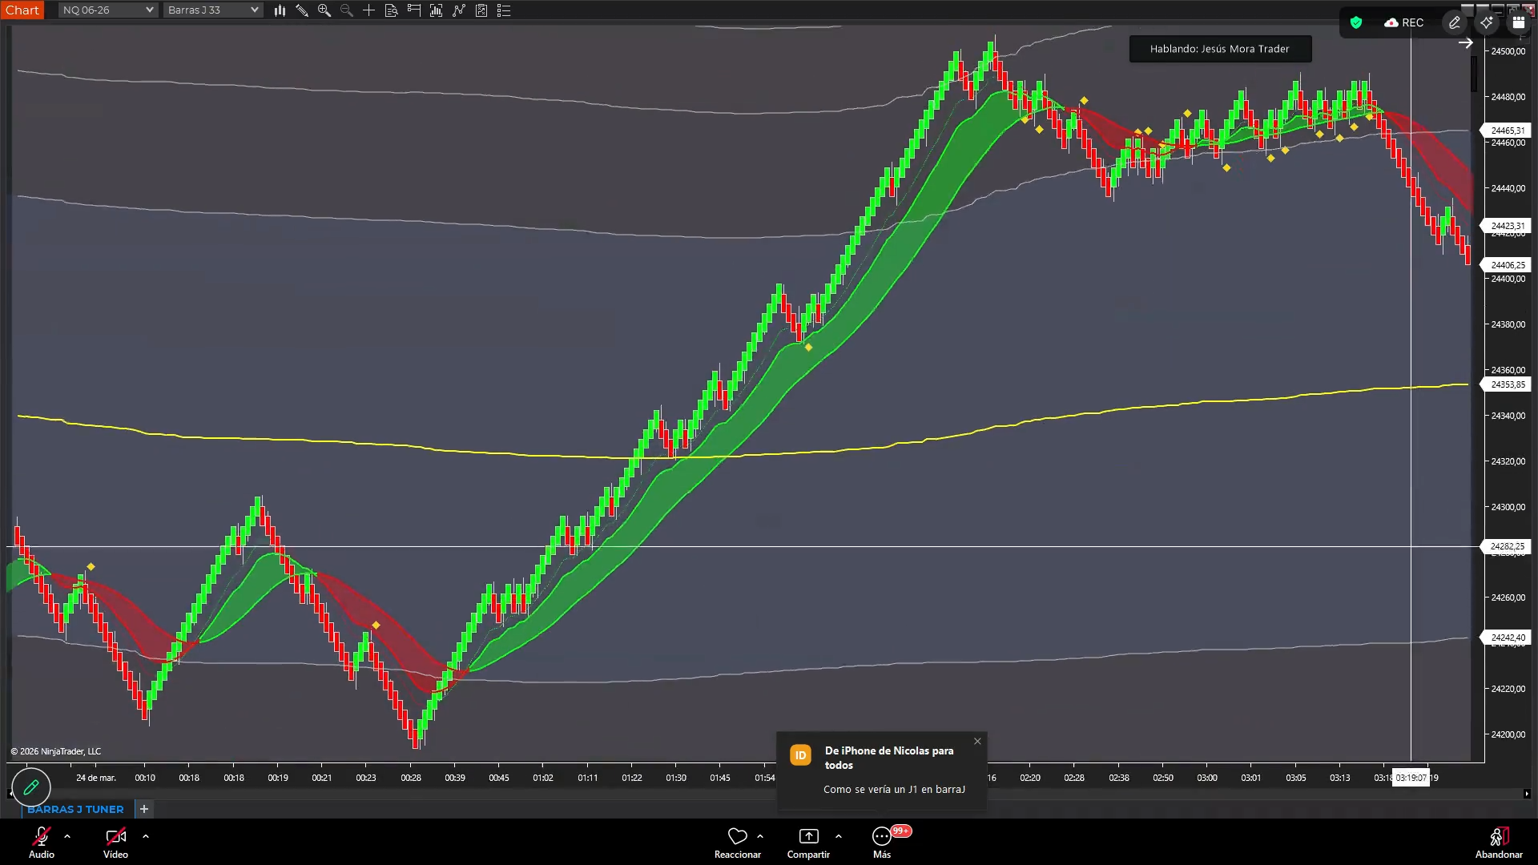Viewport: 1538px width, 865px height.
Task: Open the Más more options button
Action: 882,843
